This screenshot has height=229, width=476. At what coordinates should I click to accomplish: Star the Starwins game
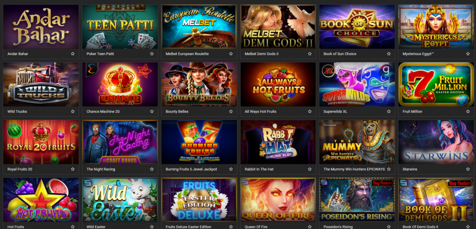coord(468,169)
